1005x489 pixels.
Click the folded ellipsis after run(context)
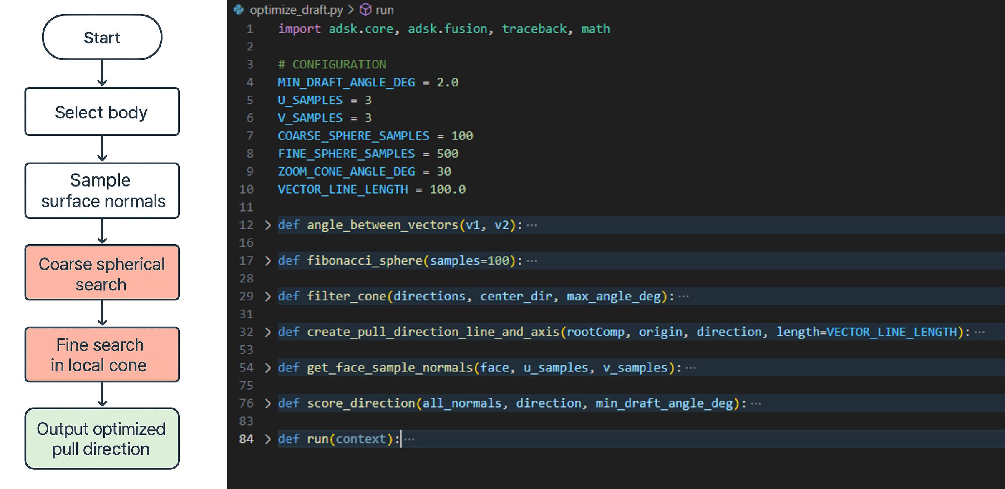[410, 439]
